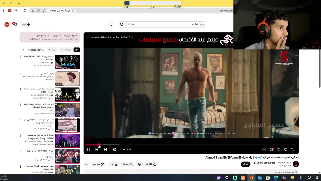Download the video with تنزيل button
The width and height of the screenshot is (321, 181).
(x=114, y=164)
